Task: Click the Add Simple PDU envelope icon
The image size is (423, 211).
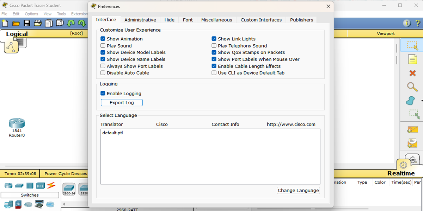Action: (x=412, y=129)
